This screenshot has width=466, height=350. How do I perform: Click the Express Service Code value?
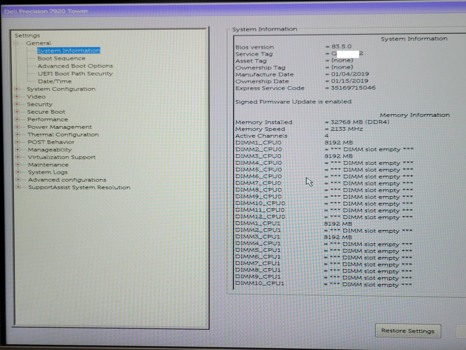[353, 88]
